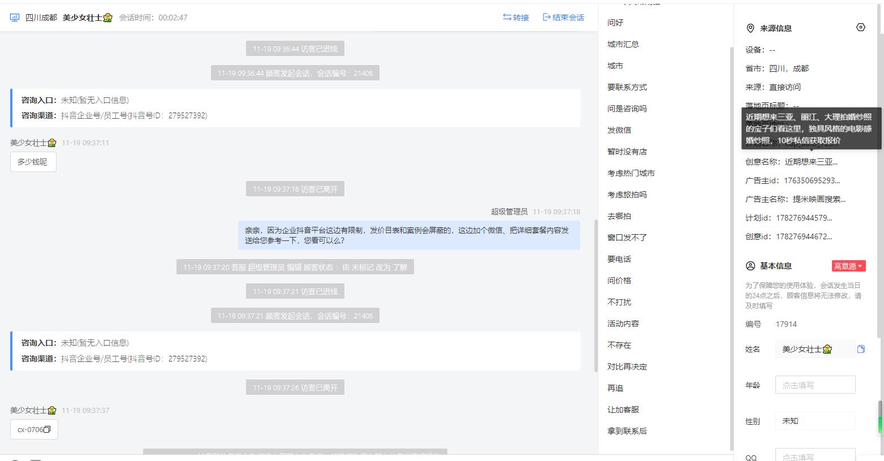Select quick reply 问是咨询吗
Viewport: 884px width, 461px height.
click(627, 109)
